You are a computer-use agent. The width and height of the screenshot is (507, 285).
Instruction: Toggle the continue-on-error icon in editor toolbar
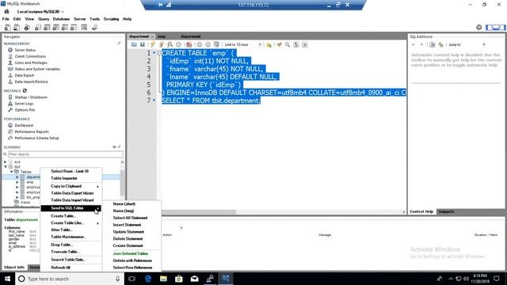click(x=189, y=44)
